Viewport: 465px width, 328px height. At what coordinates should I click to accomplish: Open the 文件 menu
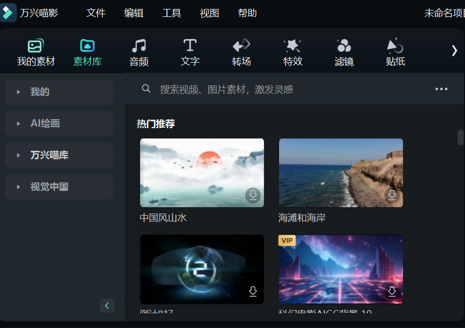coord(96,13)
